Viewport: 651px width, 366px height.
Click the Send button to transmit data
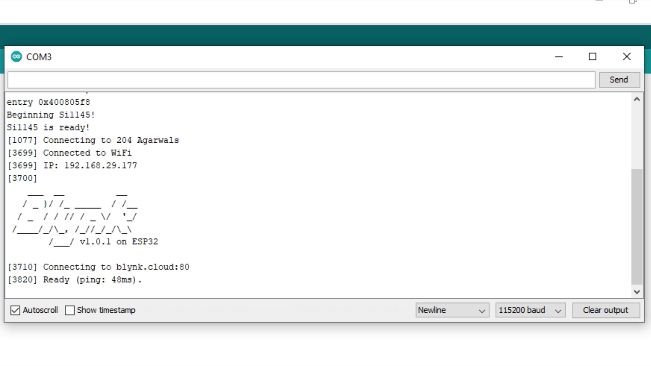[619, 80]
